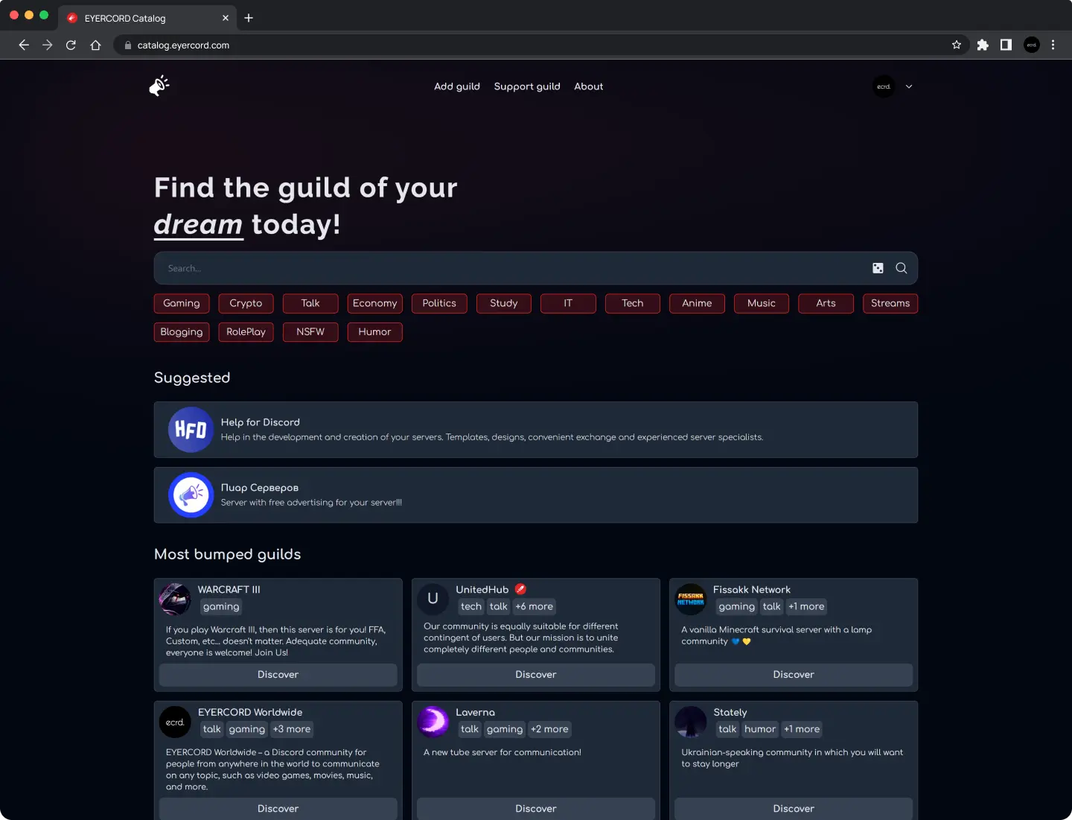Expand the user account dropdown chevron
Image resolution: width=1072 pixels, height=820 pixels.
(x=909, y=86)
